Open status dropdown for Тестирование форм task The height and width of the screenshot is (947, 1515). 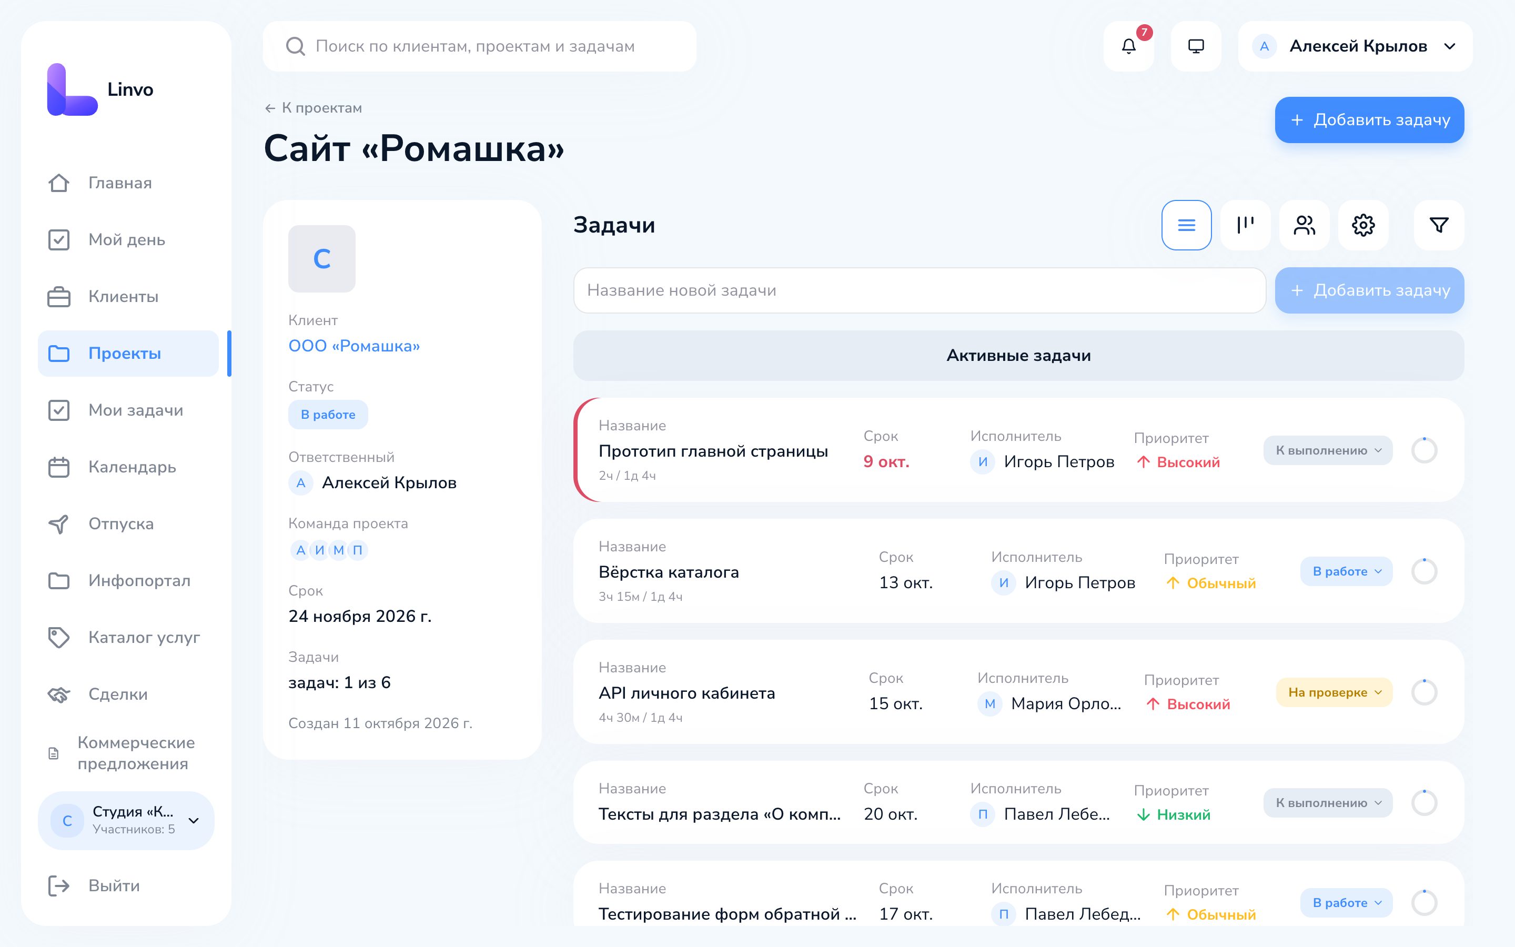click(x=1347, y=902)
